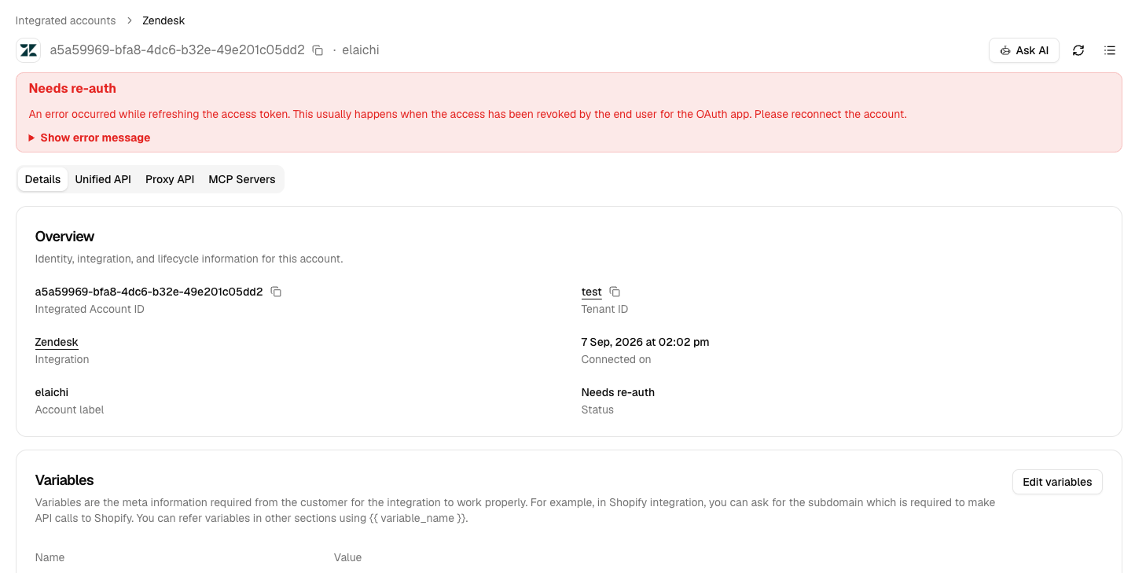Image resolution: width=1135 pixels, height=573 pixels.
Task: Click the Zendesk breadcrumb item
Action: (x=163, y=20)
